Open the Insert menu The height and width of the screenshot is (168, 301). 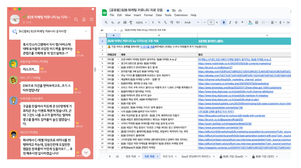(x=137, y=15)
